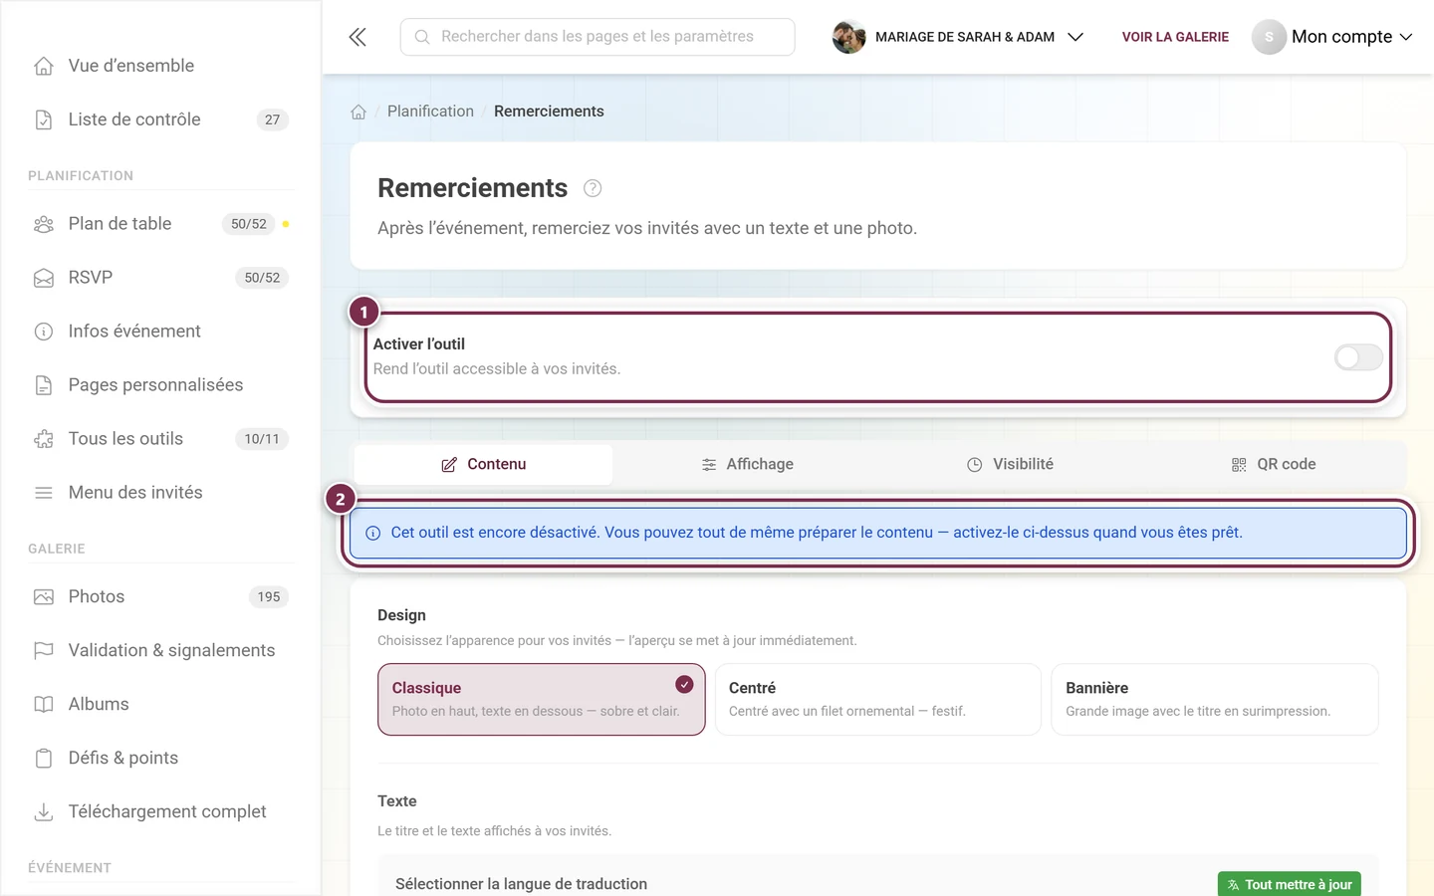Click the Défis & points clipboard icon
The image size is (1434, 896).
tap(44, 759)
